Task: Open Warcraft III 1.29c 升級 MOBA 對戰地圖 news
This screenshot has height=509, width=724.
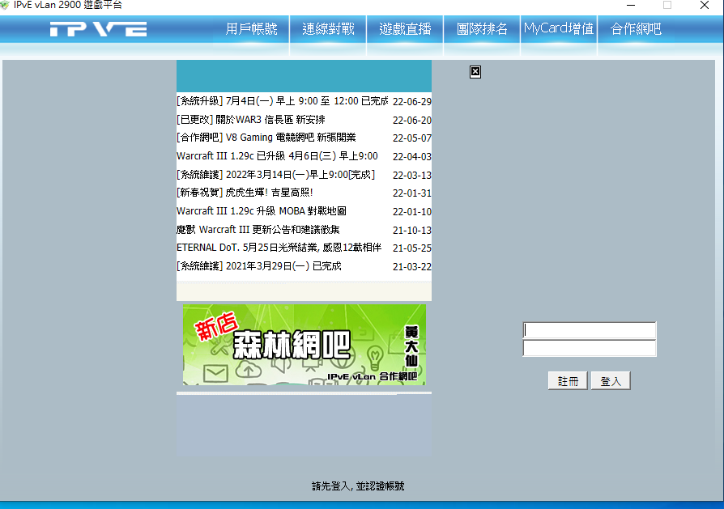Action: point(262,211)
